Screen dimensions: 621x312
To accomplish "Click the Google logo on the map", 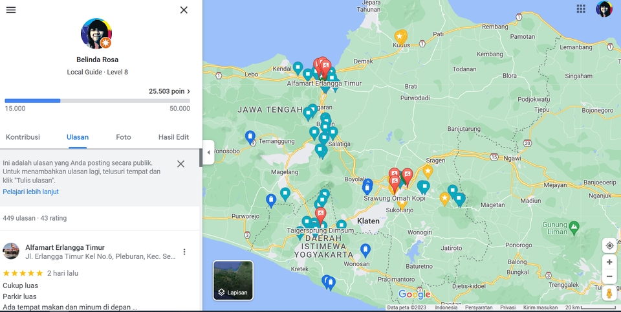I will click(x=414, y=294).
